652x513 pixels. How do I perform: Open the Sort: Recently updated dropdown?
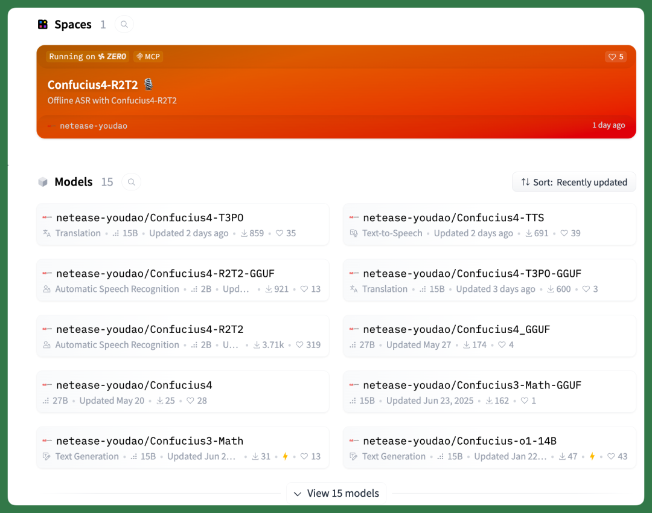[574, 182]
